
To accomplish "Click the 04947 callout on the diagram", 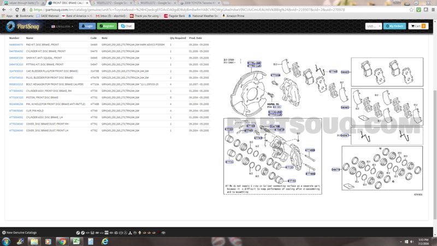I will point(345,136).
